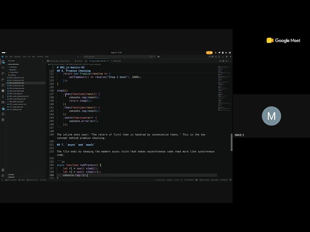Split the editor with the split icon
310x232 pixels.
(x=227, y=61)
